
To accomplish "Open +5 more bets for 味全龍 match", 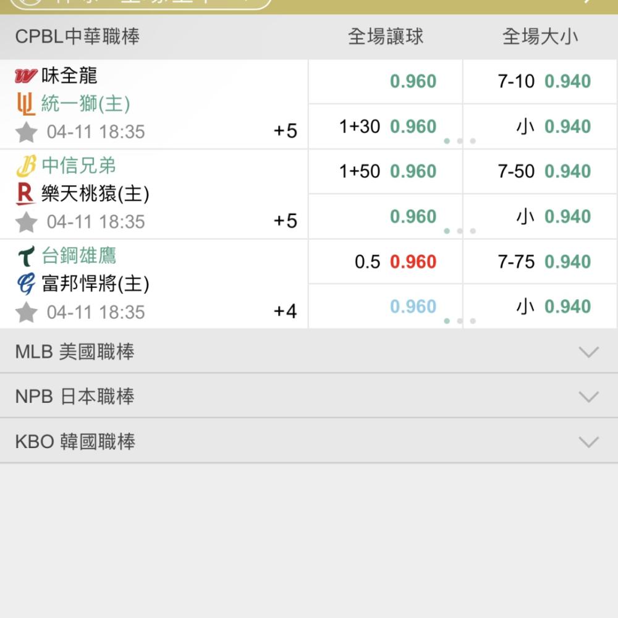I will point(286,131).
